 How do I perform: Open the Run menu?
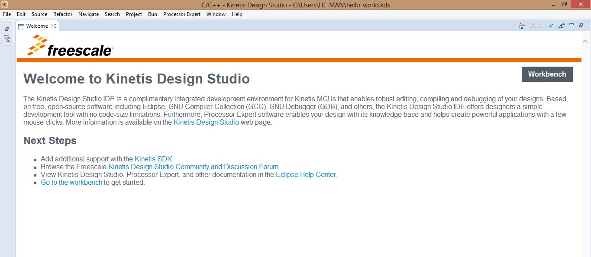click(152, 14)
